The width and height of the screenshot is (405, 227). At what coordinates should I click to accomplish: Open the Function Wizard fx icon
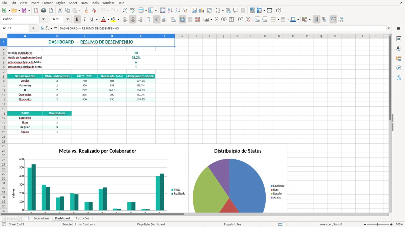pyautogui.click(x=42, y=28)
